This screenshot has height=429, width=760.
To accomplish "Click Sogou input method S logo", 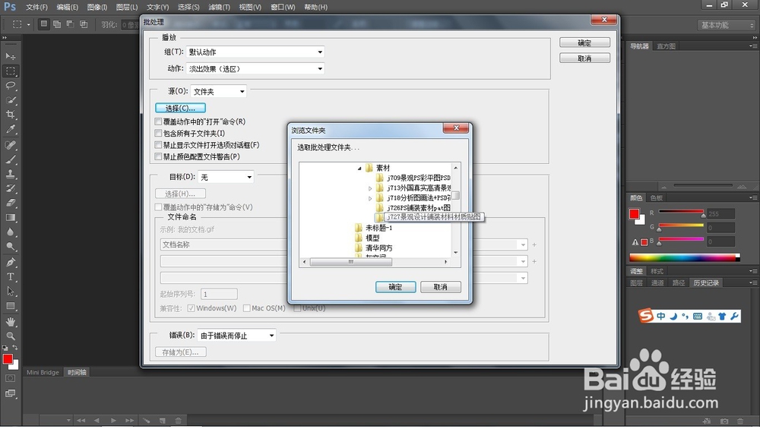I will [x=645, y=316].
